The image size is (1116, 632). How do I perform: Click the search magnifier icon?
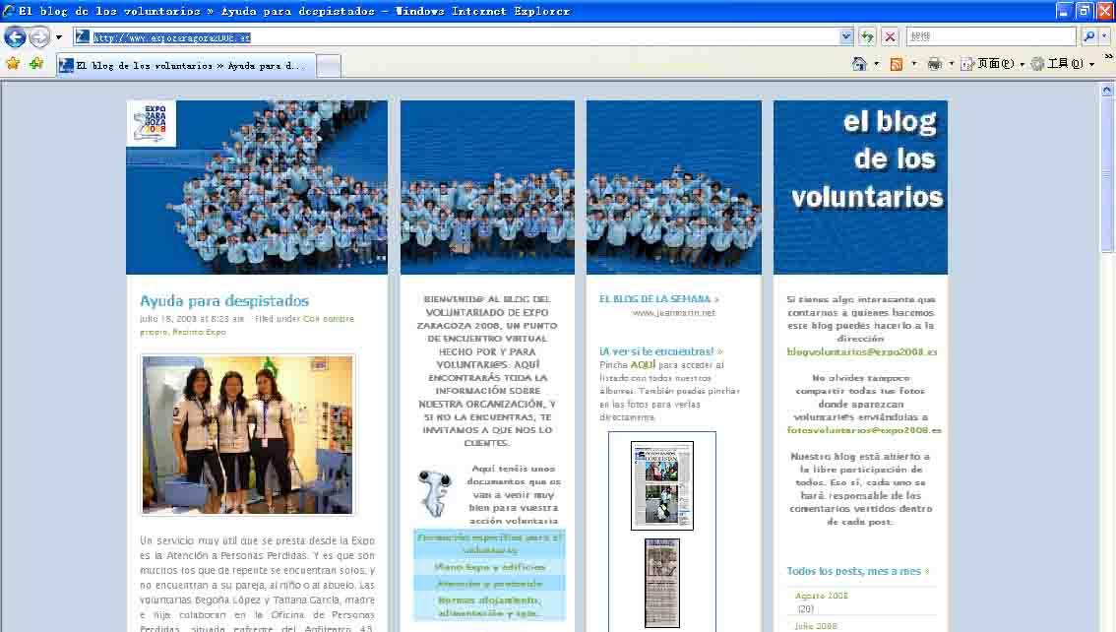click(1088, 36)
